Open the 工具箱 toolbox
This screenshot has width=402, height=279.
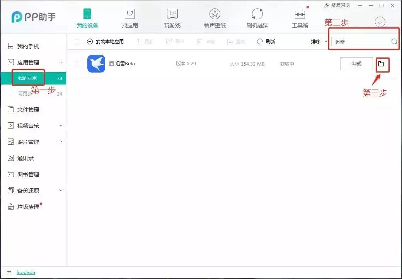(x=299, y=15)
